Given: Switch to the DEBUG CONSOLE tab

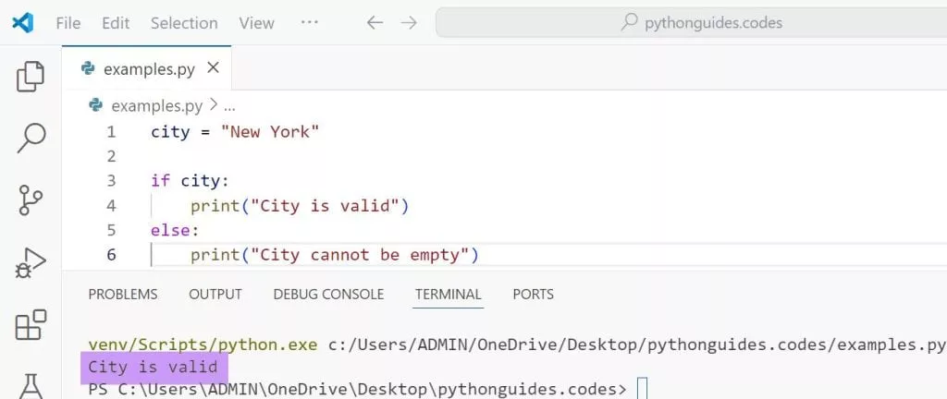Looking at the screenshot, I should click(x=328, y=294).
